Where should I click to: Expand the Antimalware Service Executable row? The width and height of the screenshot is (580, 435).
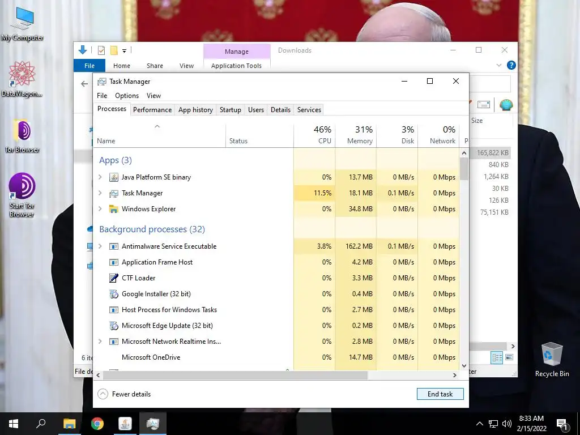point(100,246)
